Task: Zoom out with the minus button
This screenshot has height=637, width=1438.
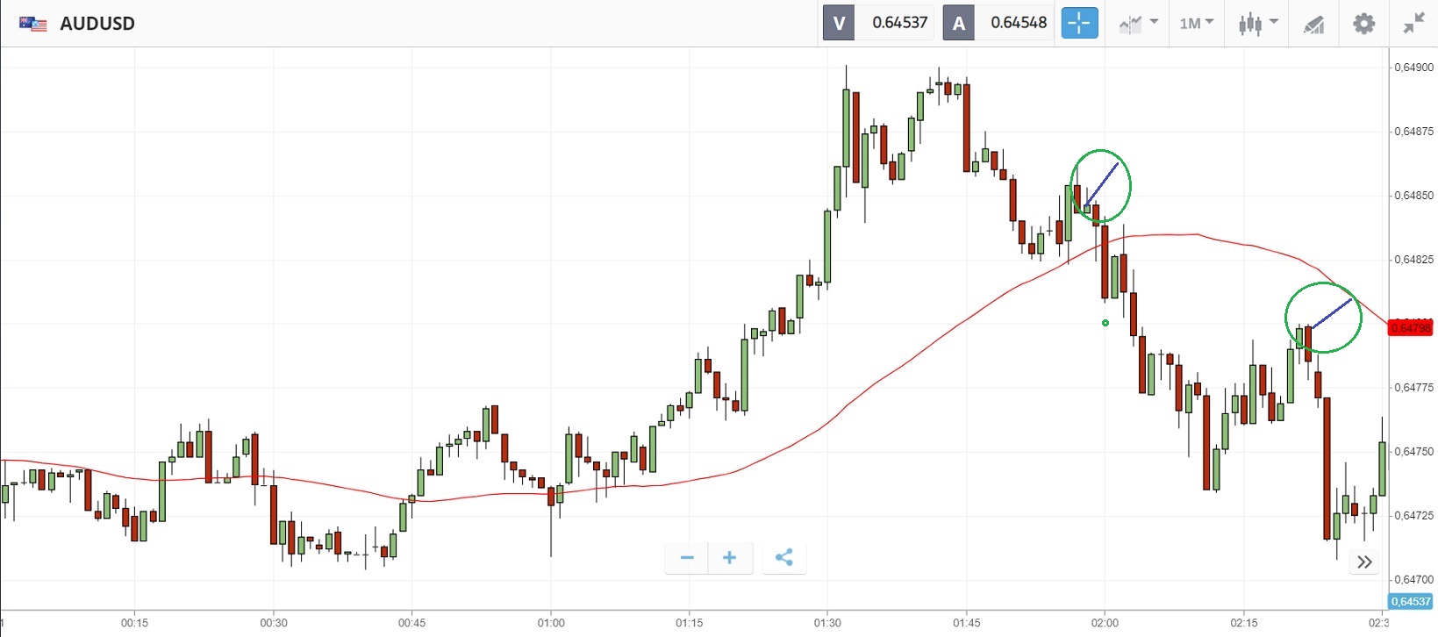Action: tap(687, 558)
